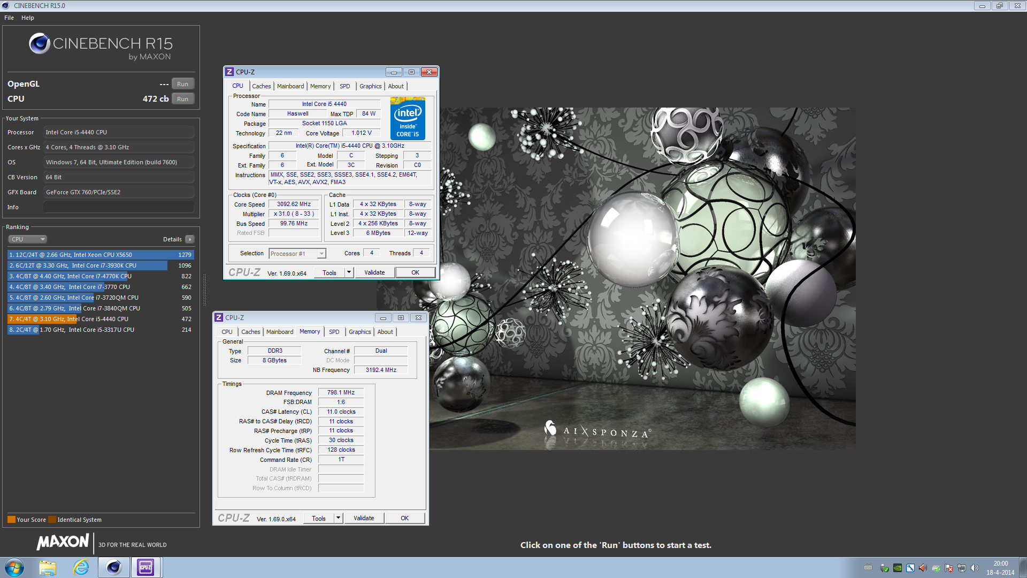
Task: Click the on-screen keyboard tray icon
Action: [x=868, y=567]
